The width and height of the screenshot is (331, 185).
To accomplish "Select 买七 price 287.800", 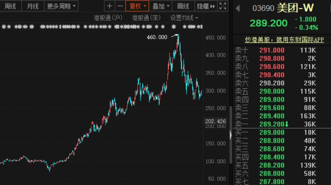I will pos(272,182).
